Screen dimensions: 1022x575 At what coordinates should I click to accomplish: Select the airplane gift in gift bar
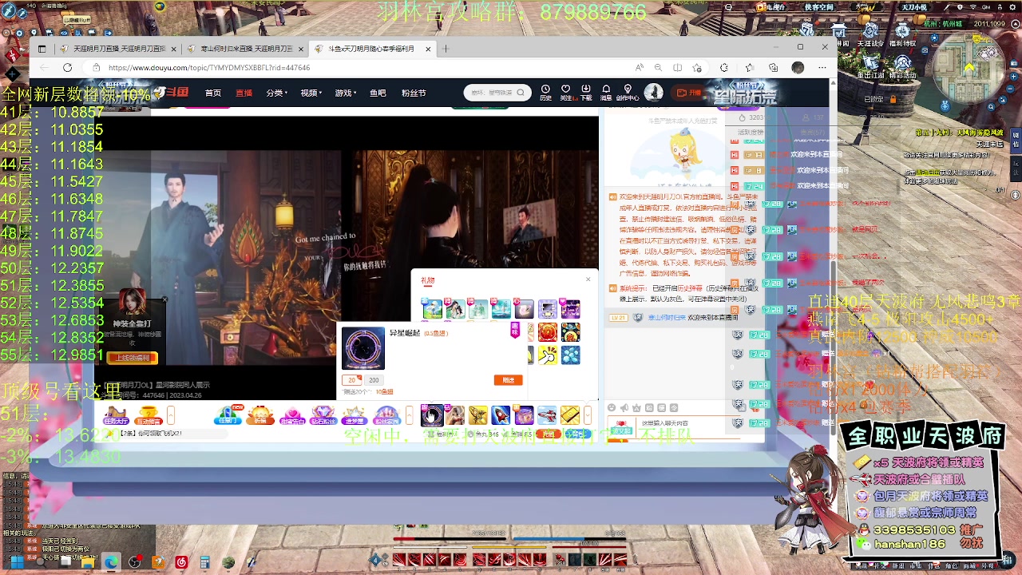click(x=547, y=415)
